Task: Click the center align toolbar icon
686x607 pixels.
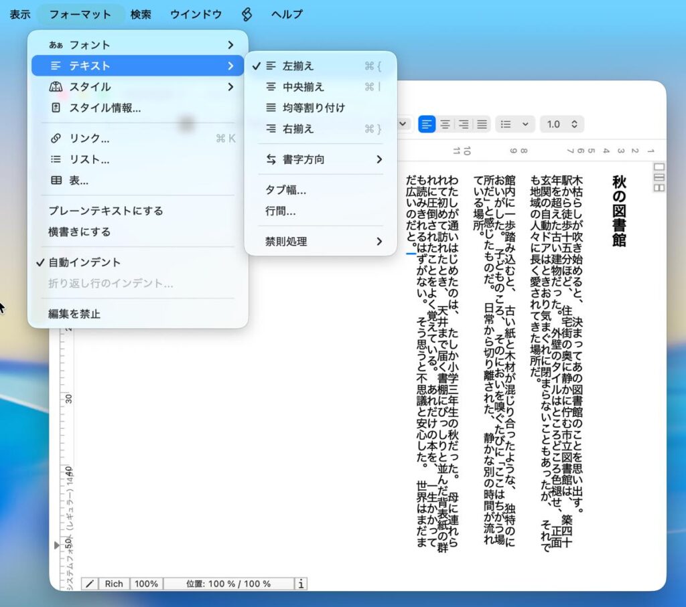Action: (445, 124)
